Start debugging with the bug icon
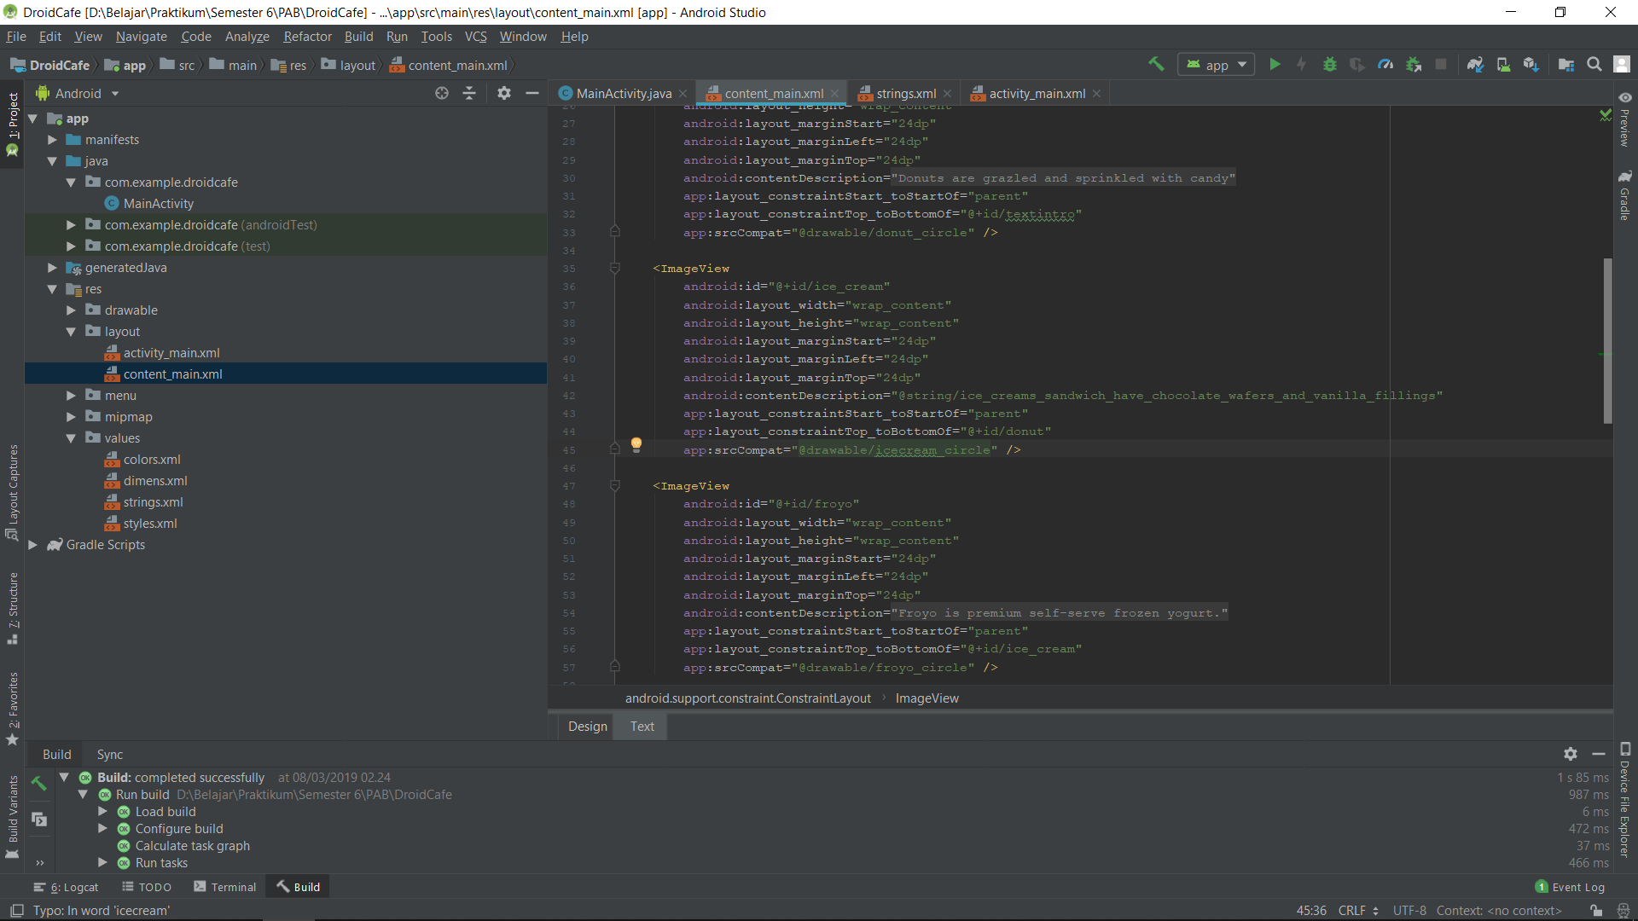The width and height of the screenshot is (1638, 921). [1329, 65]
